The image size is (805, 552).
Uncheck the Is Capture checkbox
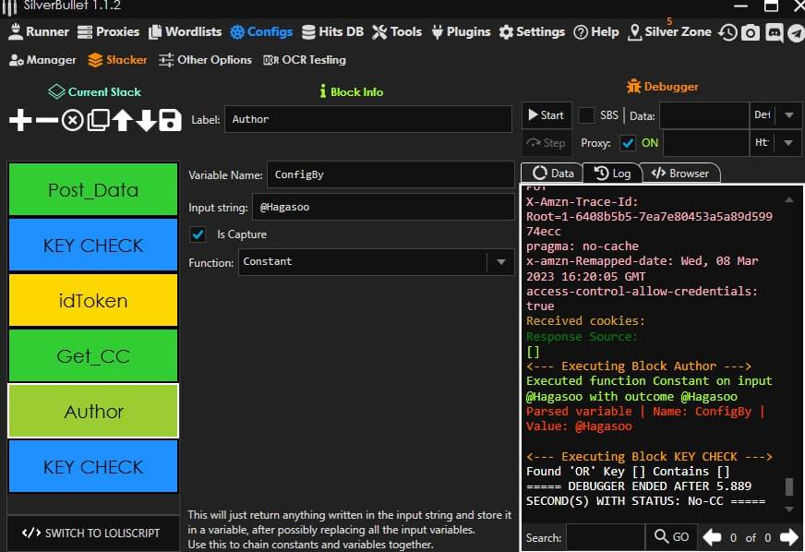(198, 234)
